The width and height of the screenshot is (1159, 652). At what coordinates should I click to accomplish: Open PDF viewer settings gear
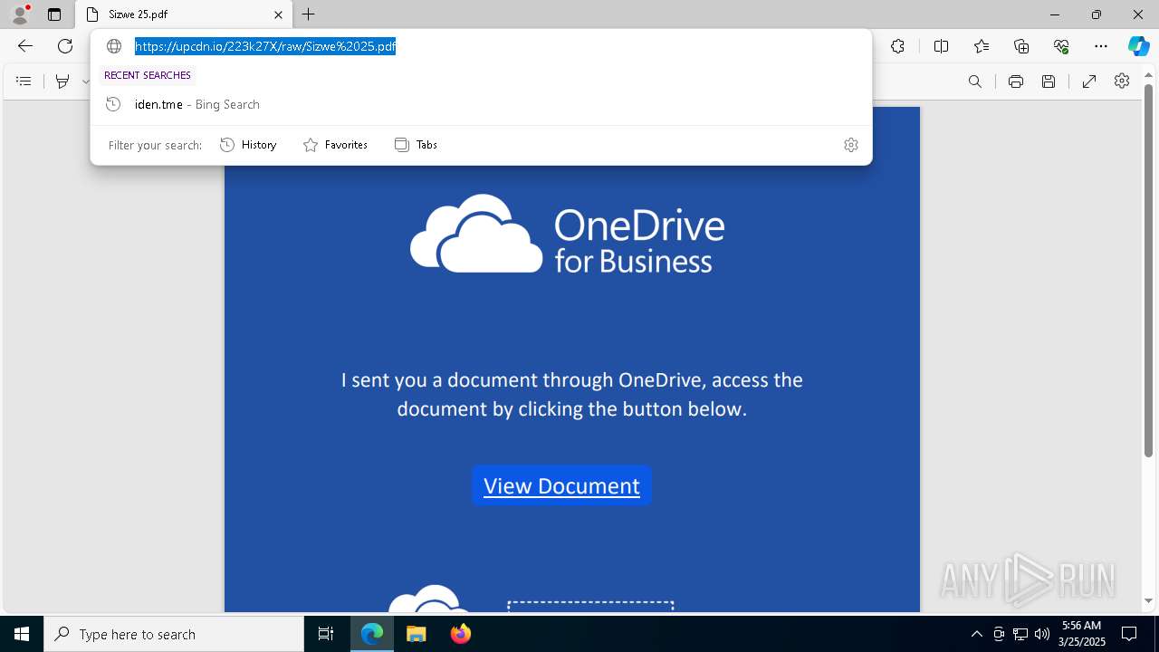(1122, 81)
